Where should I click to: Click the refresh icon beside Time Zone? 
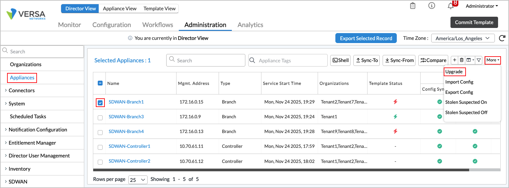click(x=502, y=38)
